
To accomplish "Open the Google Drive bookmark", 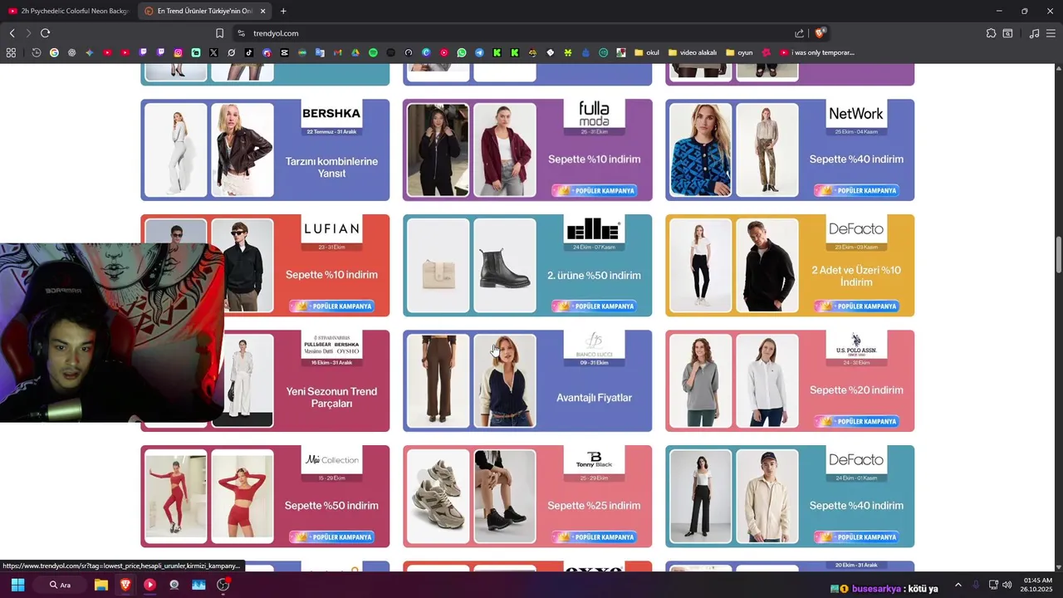I will [355, 52].
